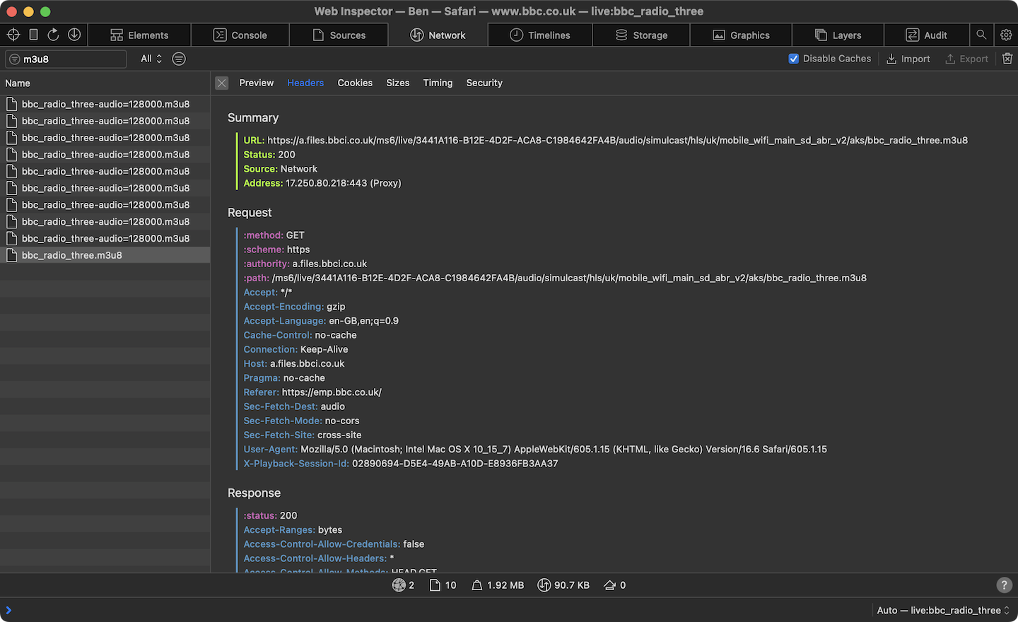Open the Elements tab
This screenshot has width=1018, height=622.
point(139,35)
